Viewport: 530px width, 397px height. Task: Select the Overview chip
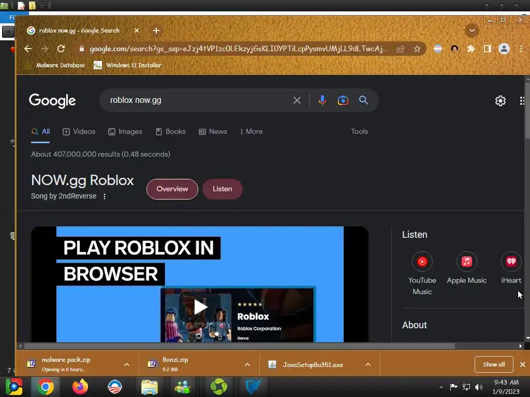tap(172, 189)
